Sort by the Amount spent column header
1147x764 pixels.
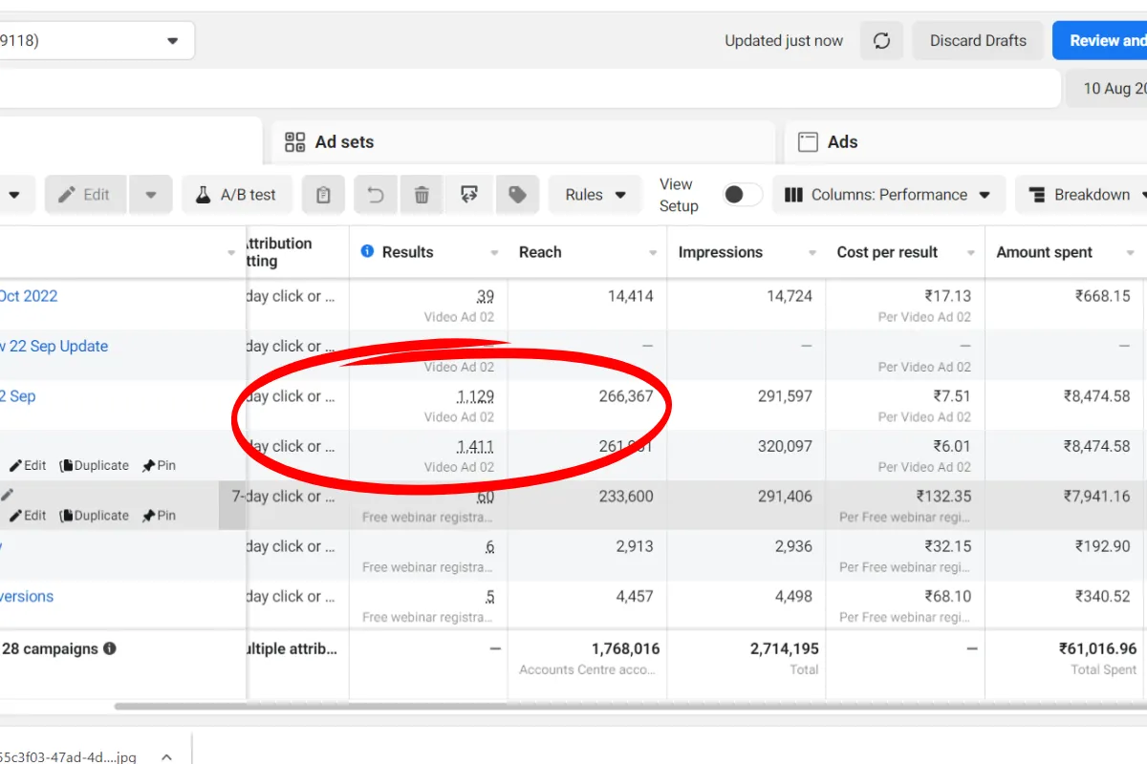(x=1044, y=252)
